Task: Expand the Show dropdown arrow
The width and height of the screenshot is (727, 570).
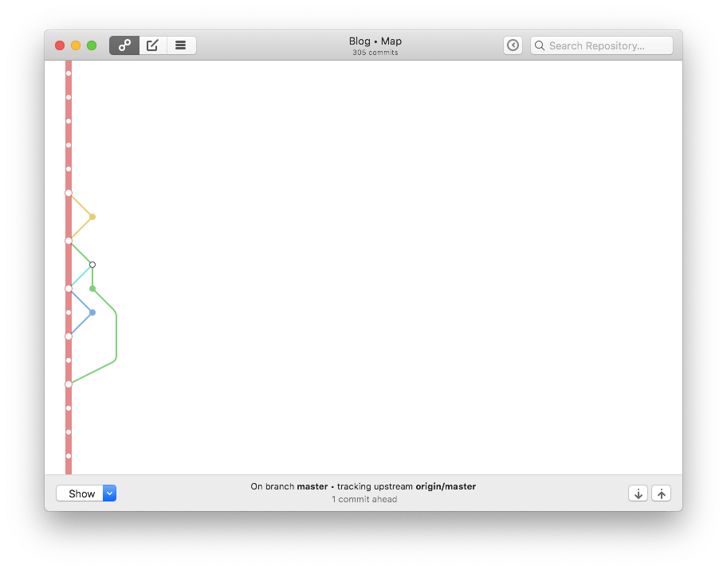Action: pos(110,493)
